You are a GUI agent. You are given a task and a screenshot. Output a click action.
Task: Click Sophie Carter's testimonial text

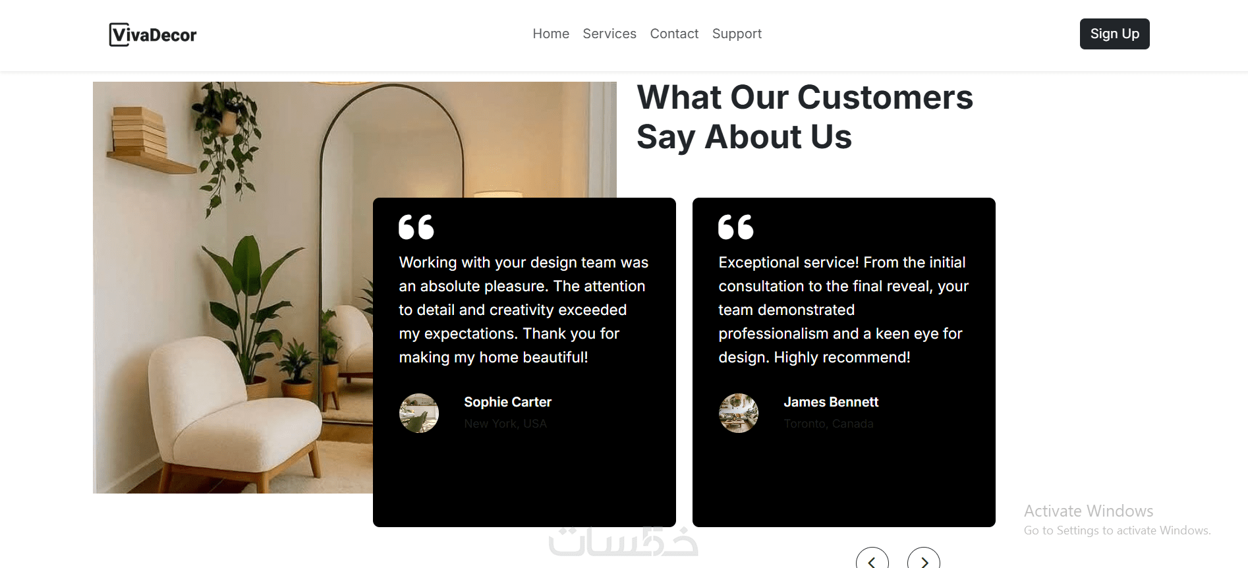524,310
